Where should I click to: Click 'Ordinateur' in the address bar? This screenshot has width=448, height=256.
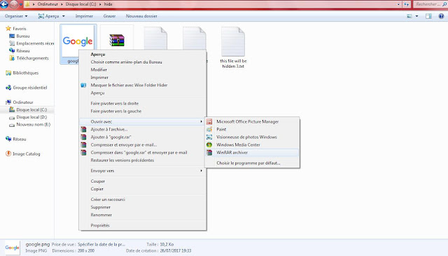tap(48, 4)
